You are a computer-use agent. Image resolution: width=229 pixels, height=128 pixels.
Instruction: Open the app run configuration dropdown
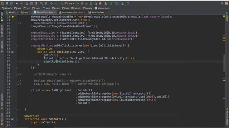pyautogui.click(x=70, y=3)
